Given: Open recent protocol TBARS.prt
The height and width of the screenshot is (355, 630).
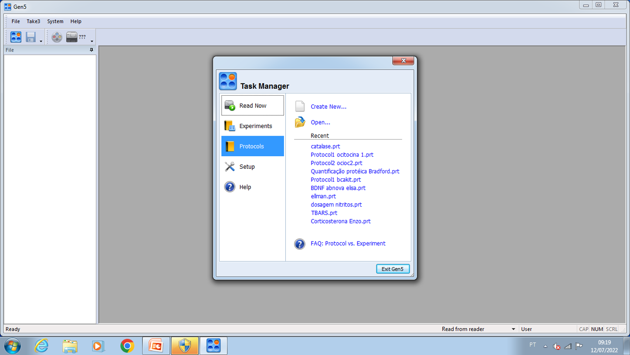Looking at the screenshot, I should 324,213.
